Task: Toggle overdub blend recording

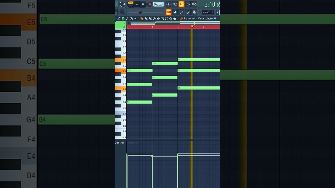Action: 188,4
